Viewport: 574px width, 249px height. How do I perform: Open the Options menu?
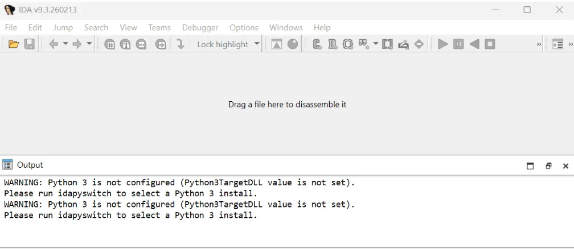coord(244,27)
